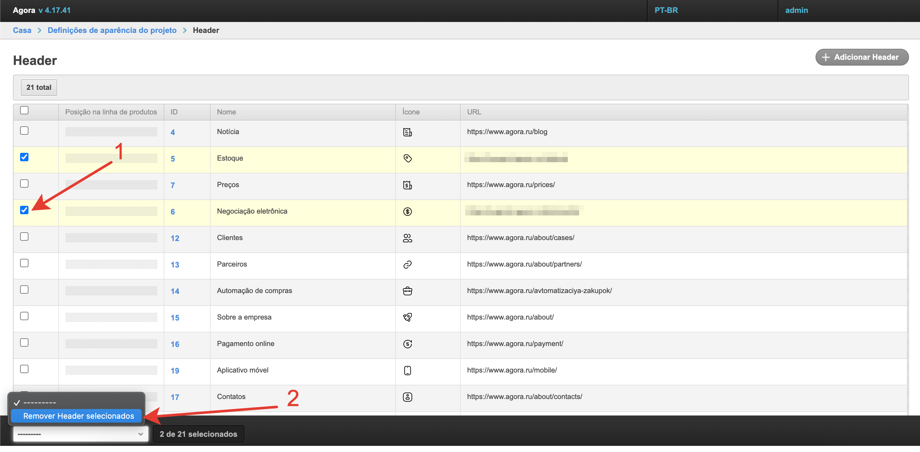This screenshot has width=920, height=452.
Task: Select the blank dashes menu option
Action: 39,403
